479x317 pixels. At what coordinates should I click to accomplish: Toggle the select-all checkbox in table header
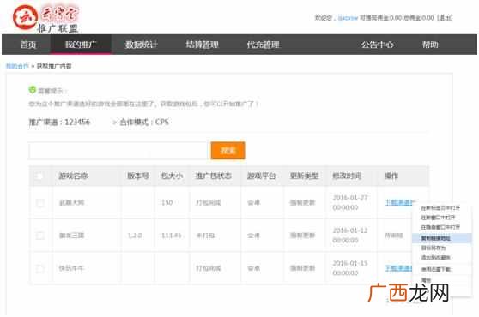(39, 176)
